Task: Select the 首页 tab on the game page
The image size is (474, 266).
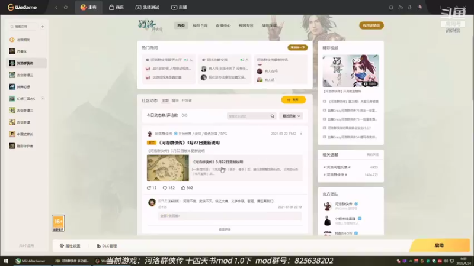Action: pos(181,25)
